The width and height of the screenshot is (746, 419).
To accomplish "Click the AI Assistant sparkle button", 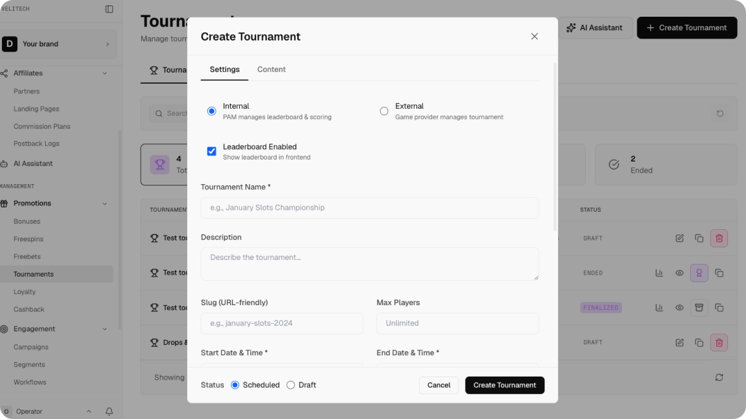I will pyautogui.click(x=595, y=28).
